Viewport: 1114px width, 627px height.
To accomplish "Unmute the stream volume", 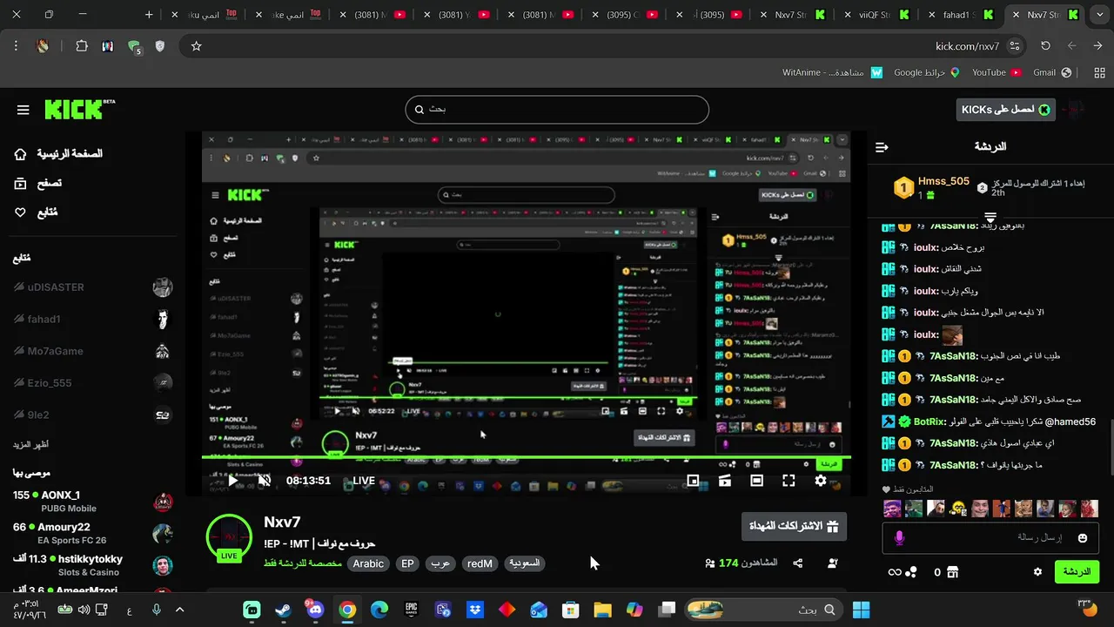I will point(265,480).
